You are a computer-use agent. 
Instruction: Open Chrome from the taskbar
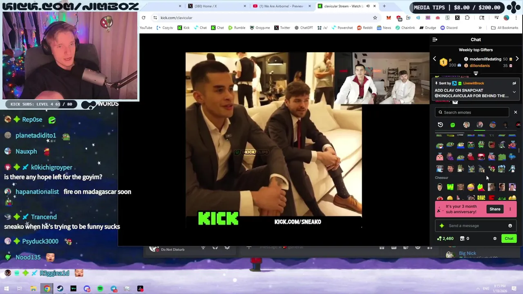point(47,289)
